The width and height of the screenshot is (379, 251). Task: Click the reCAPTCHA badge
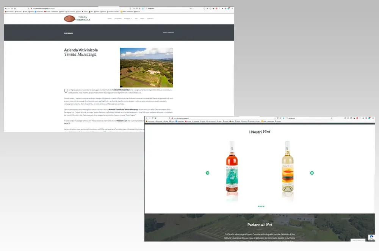pos(371,237)
